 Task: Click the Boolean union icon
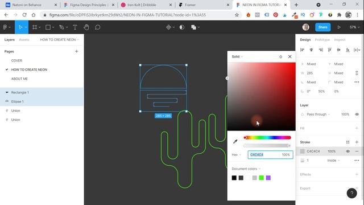(193, 27)
